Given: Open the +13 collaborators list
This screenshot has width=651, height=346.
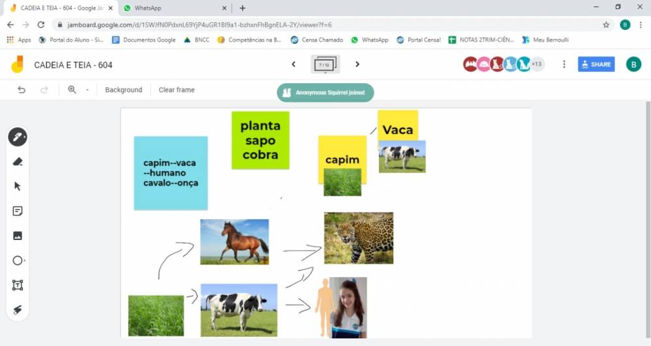Looking at the screenshot, I should pos(537,64).
